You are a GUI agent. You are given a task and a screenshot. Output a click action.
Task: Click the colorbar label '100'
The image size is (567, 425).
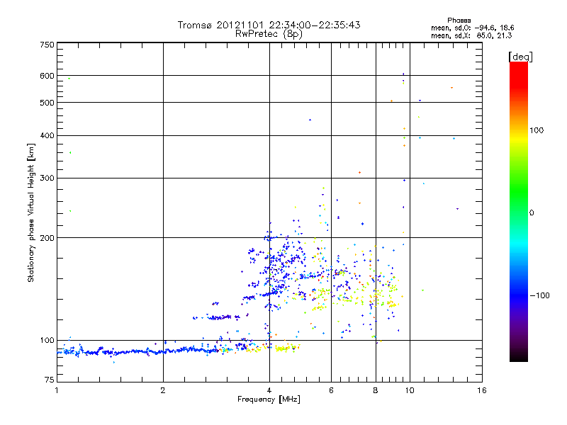tap(537, 130)
